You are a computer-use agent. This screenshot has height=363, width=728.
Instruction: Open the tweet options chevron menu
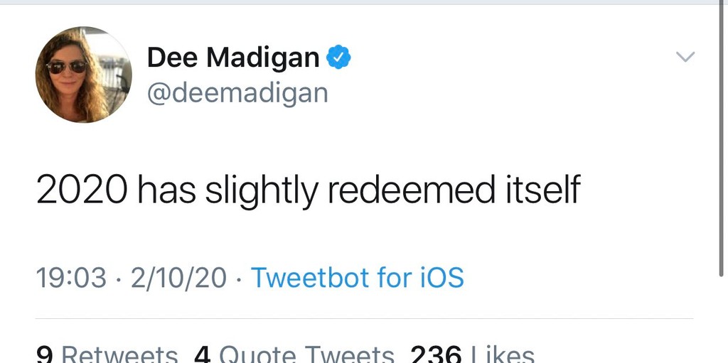(x=685, y=57)
